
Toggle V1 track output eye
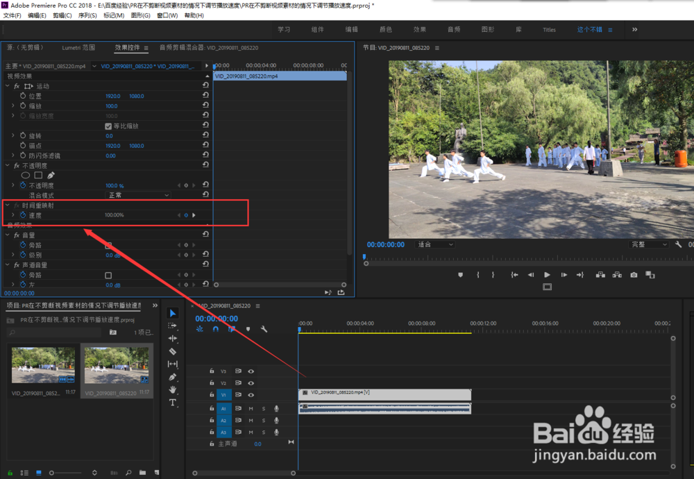coord(251,395)
